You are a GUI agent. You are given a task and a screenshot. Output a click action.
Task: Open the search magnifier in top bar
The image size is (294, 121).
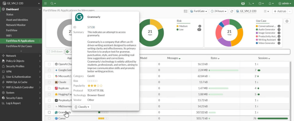(x=53, y=3)
